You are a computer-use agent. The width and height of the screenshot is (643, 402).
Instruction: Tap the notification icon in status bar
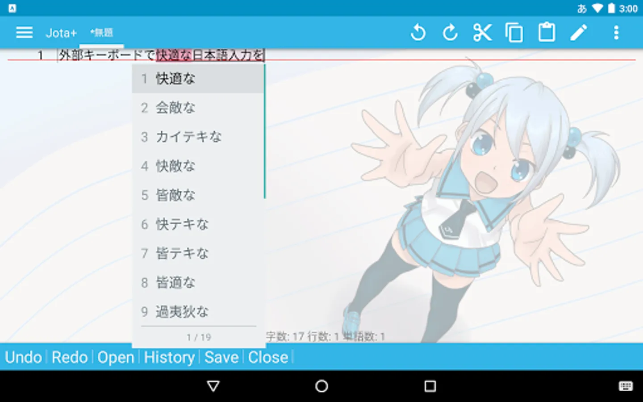[12, 8]
